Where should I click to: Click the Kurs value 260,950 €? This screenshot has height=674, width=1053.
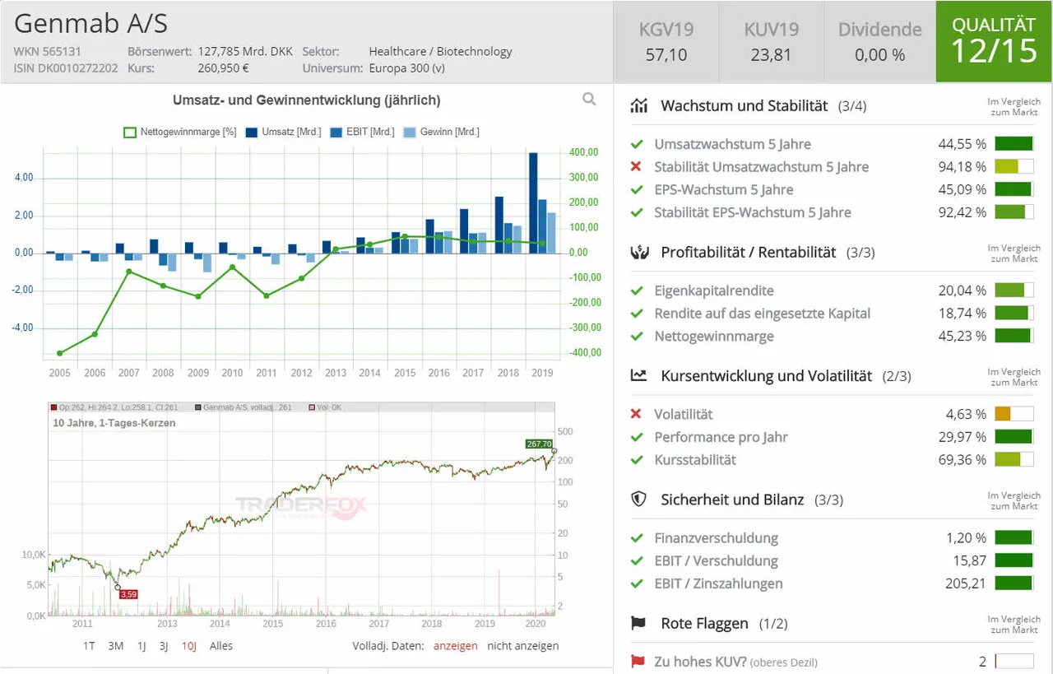[x=225, y=67]
